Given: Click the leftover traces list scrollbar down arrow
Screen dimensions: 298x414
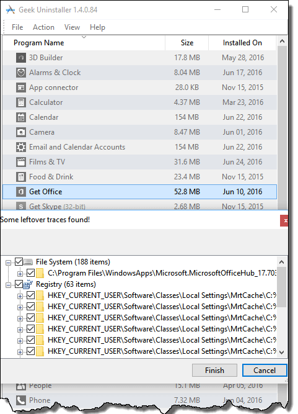Looking at the screenshot, I should 282,352.
